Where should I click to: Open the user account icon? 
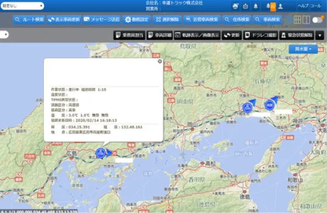coord(281,6)
